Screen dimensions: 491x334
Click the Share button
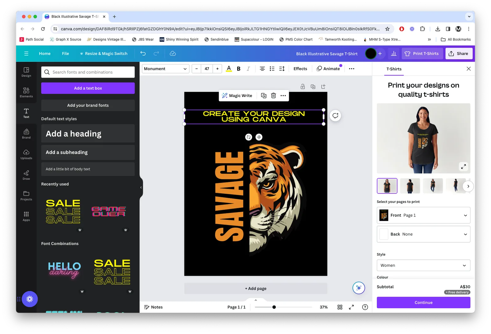[x=459, y=53]
